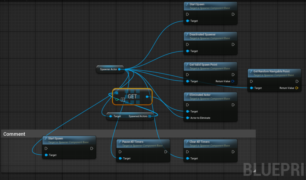Screen dimensions: 306x180
Task: Click the Spawner Actor variable output pin
Action: 119,69
